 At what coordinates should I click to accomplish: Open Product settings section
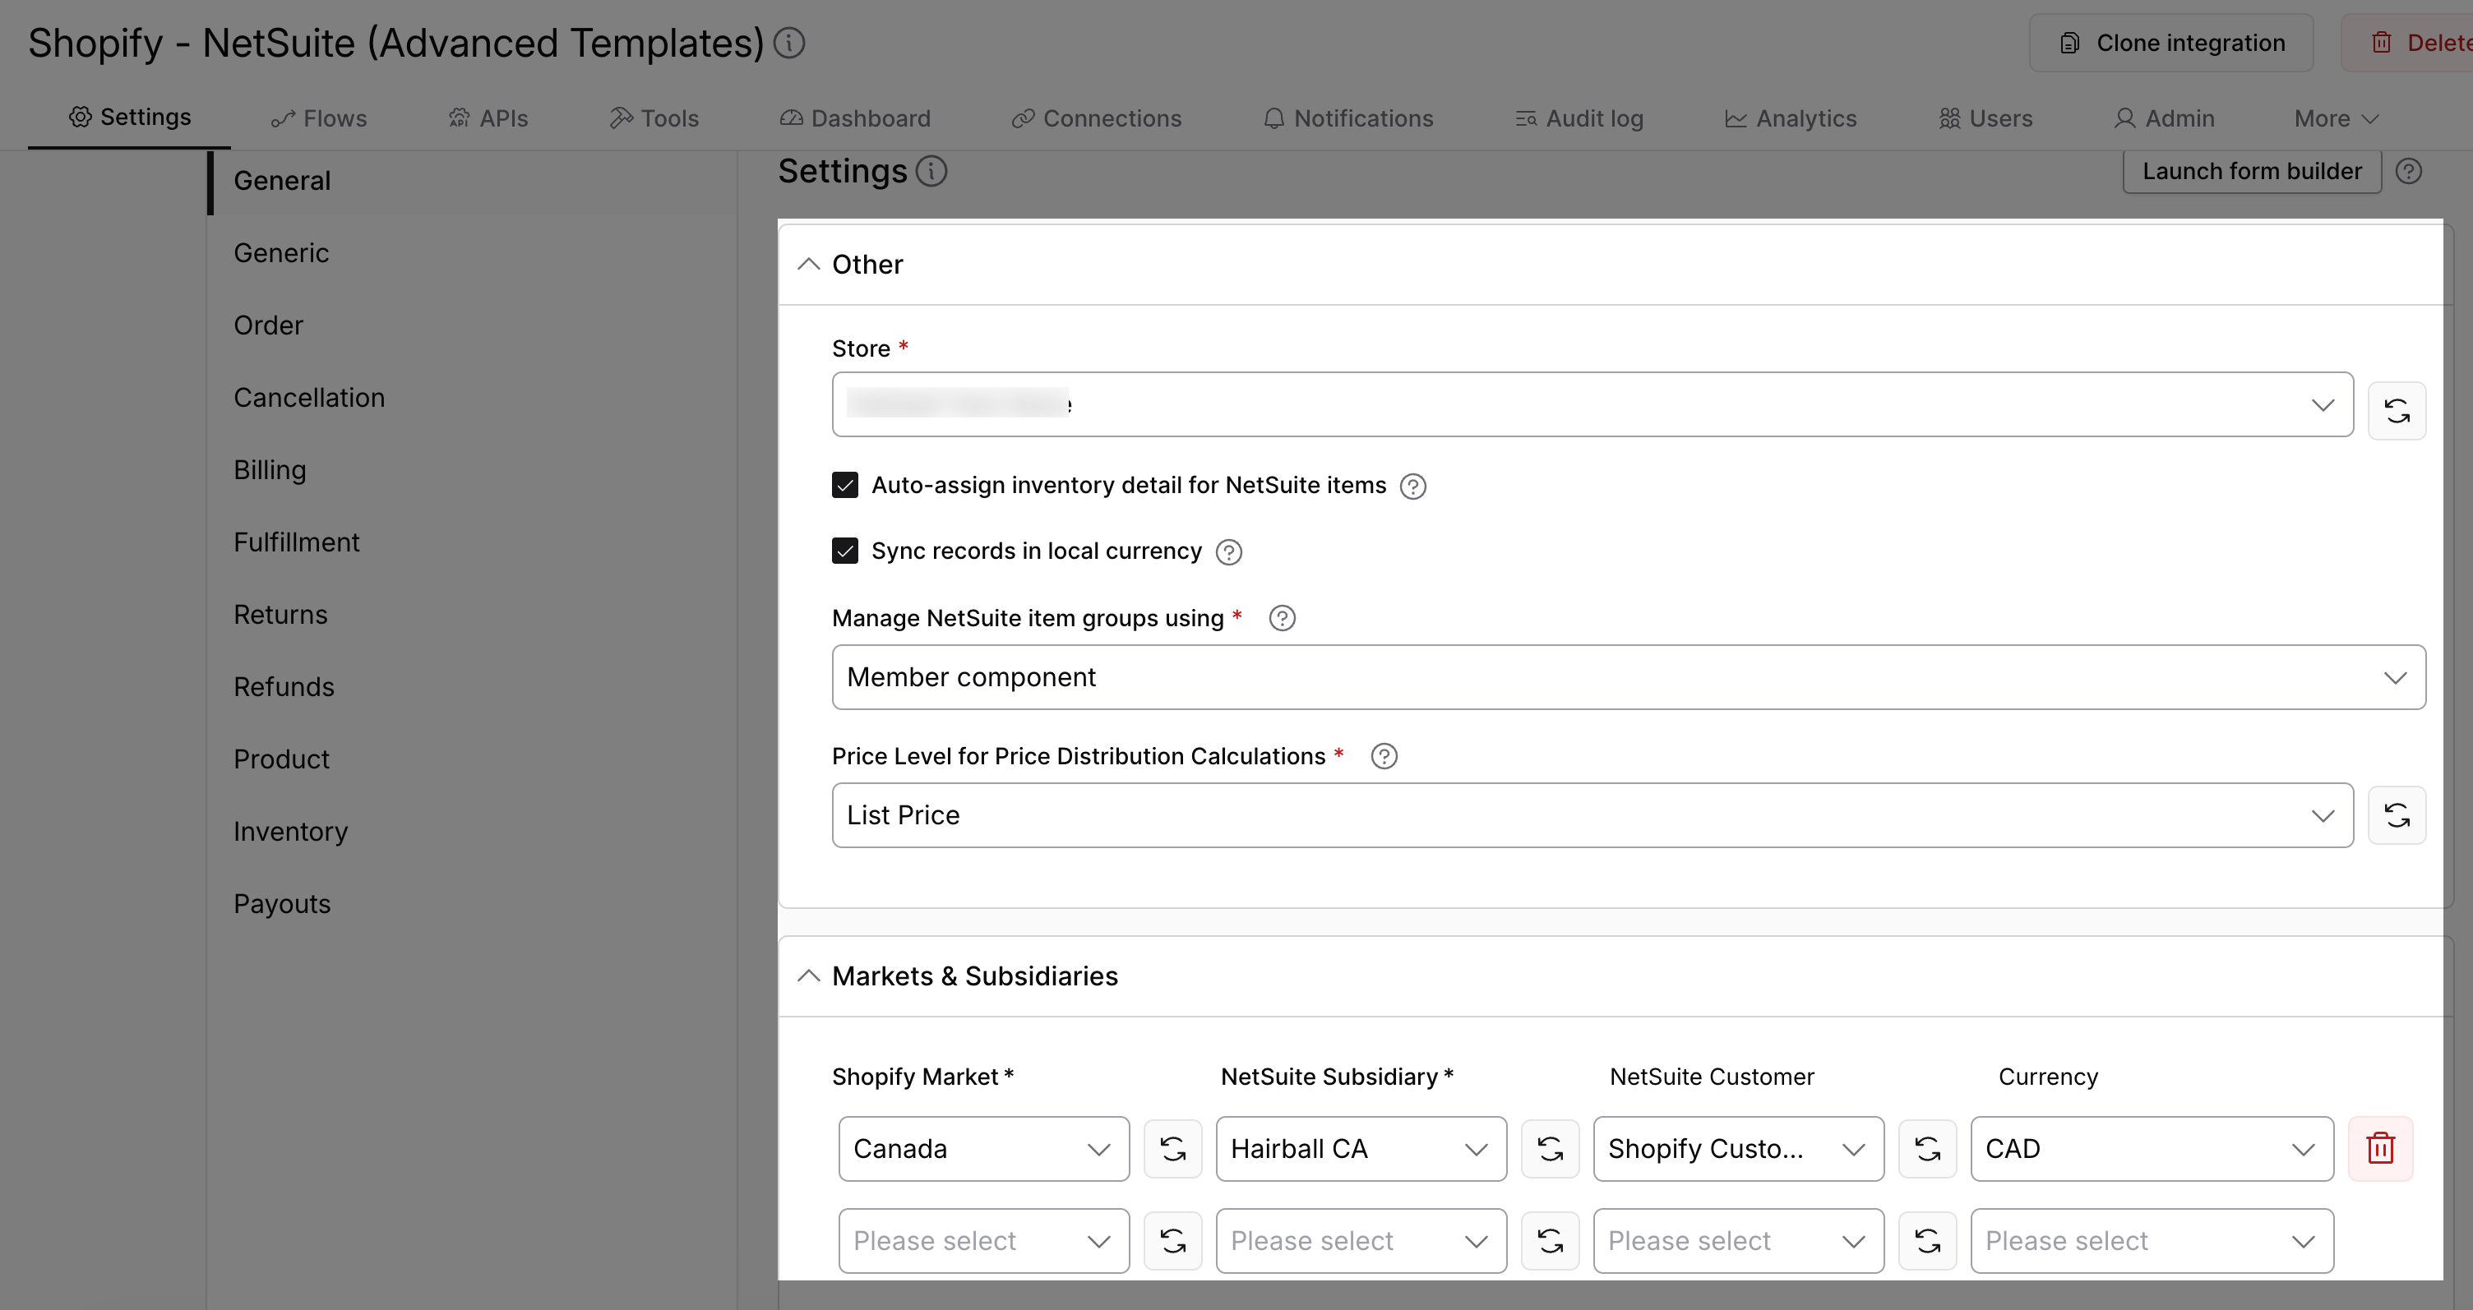click(x=281, y=760)
